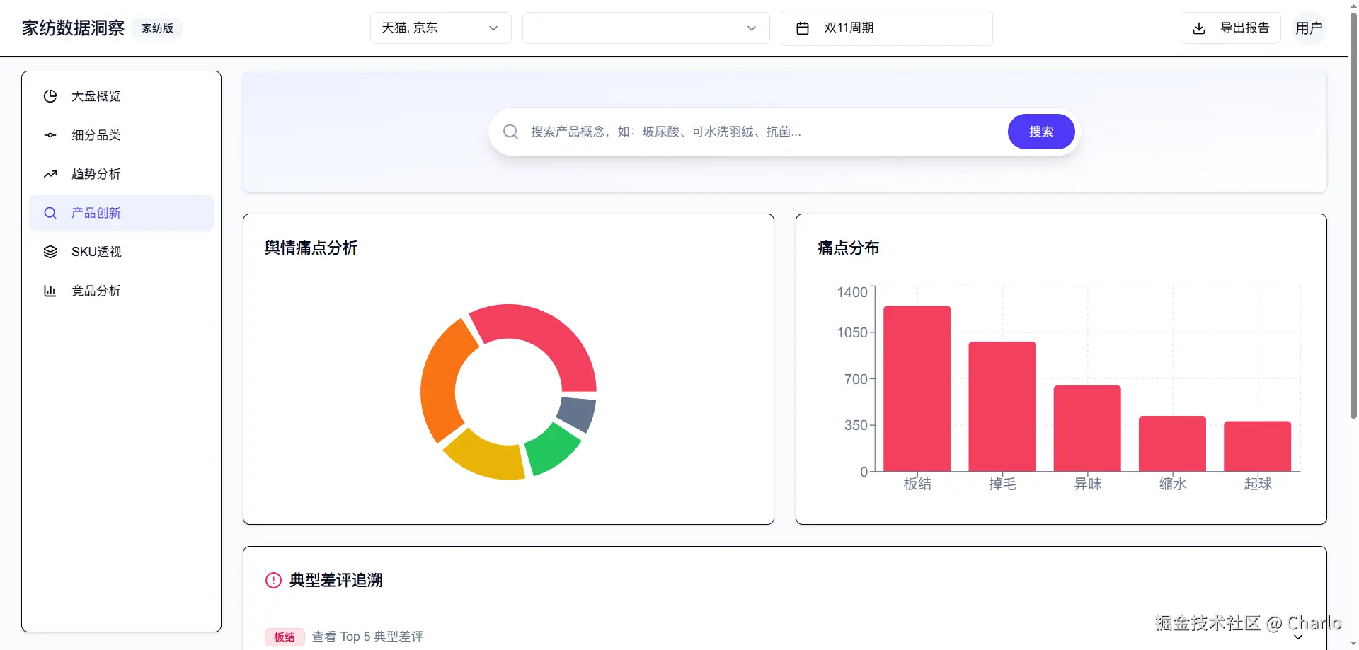The image size is (1359, 650).
Task: Open the 用户 avatar button
Action: coord(1309,28)
